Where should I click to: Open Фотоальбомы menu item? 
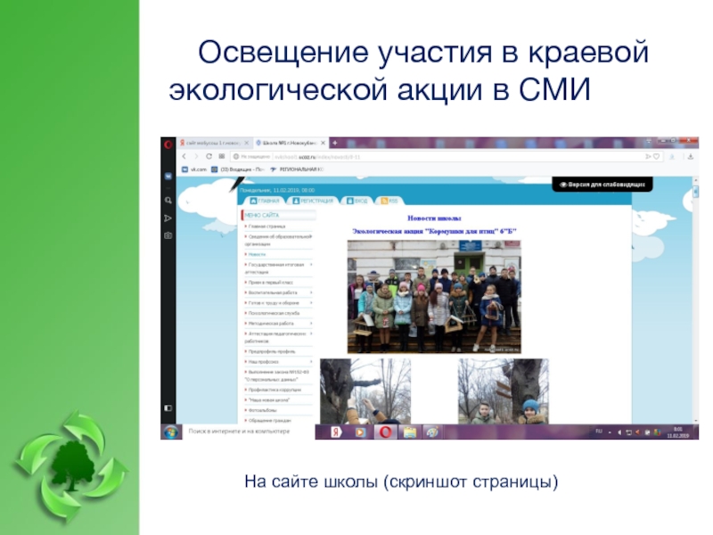click(x=262, y=410)
